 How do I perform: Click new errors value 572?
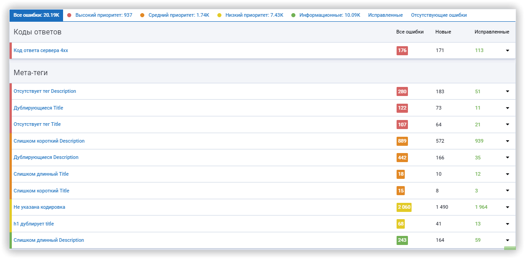click(440, 141)
